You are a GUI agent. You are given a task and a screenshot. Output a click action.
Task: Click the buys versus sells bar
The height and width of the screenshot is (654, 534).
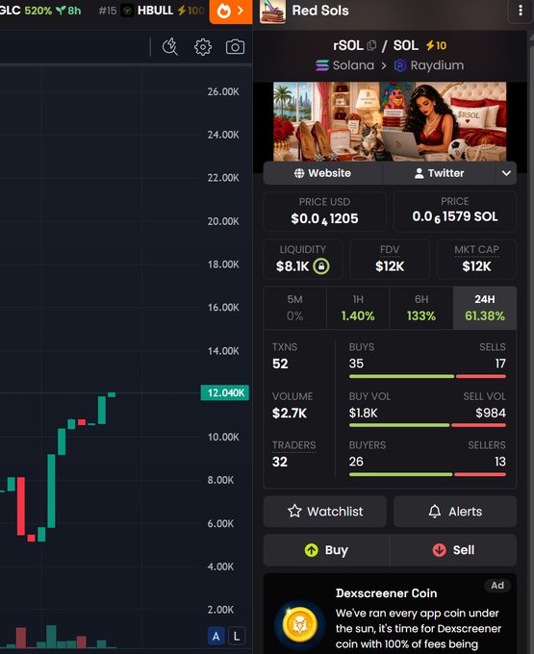[427, 377]
